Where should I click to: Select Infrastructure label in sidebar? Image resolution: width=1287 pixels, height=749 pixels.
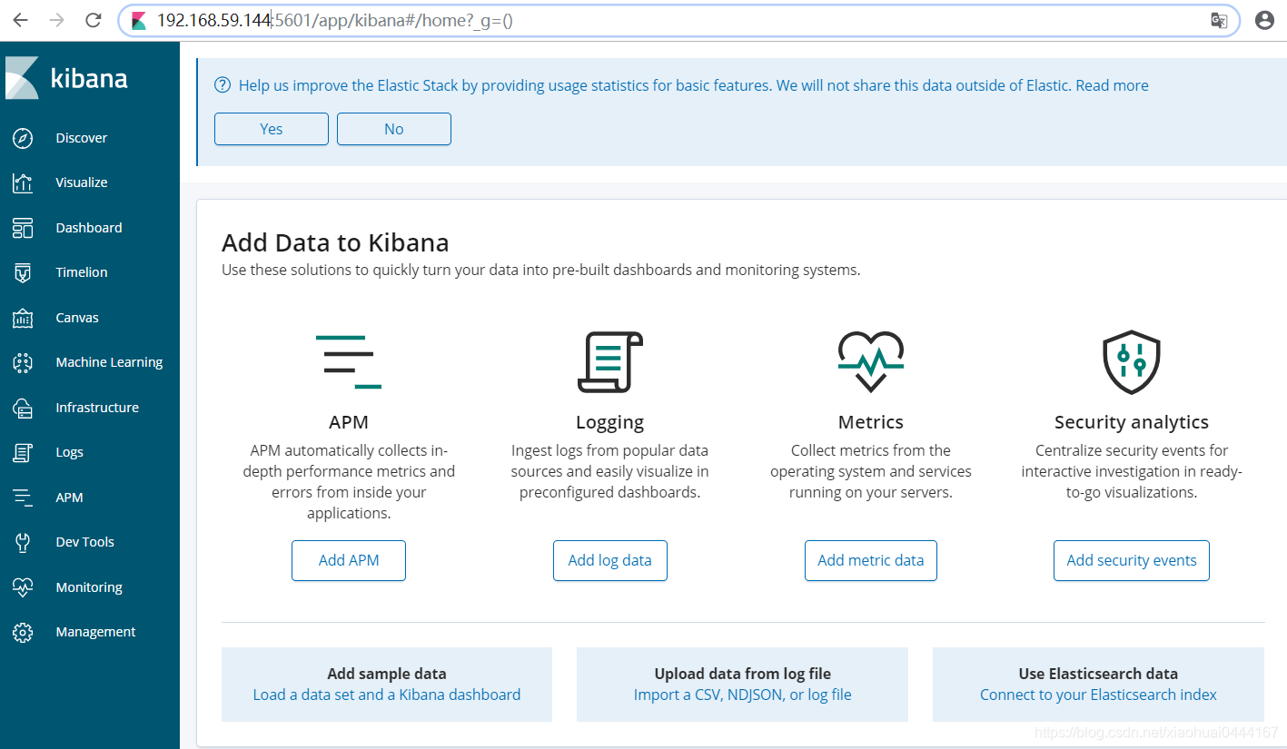pyautogui.click(x=97, y=408)
